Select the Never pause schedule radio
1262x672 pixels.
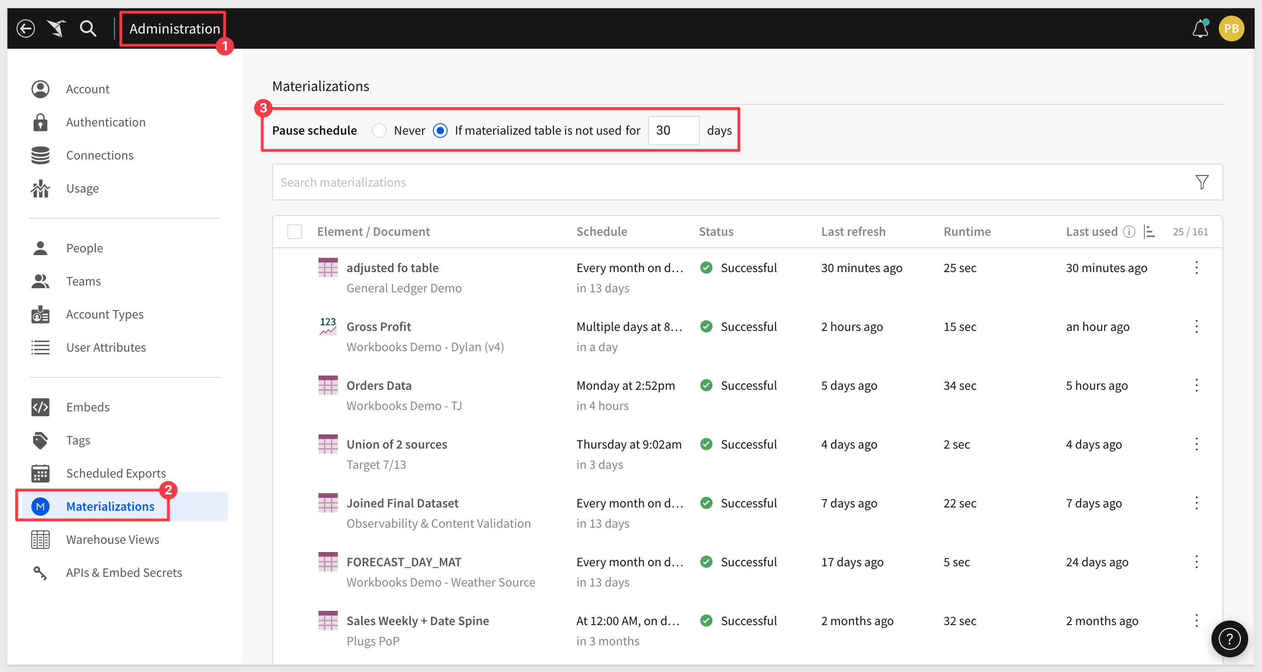point(379,131)
